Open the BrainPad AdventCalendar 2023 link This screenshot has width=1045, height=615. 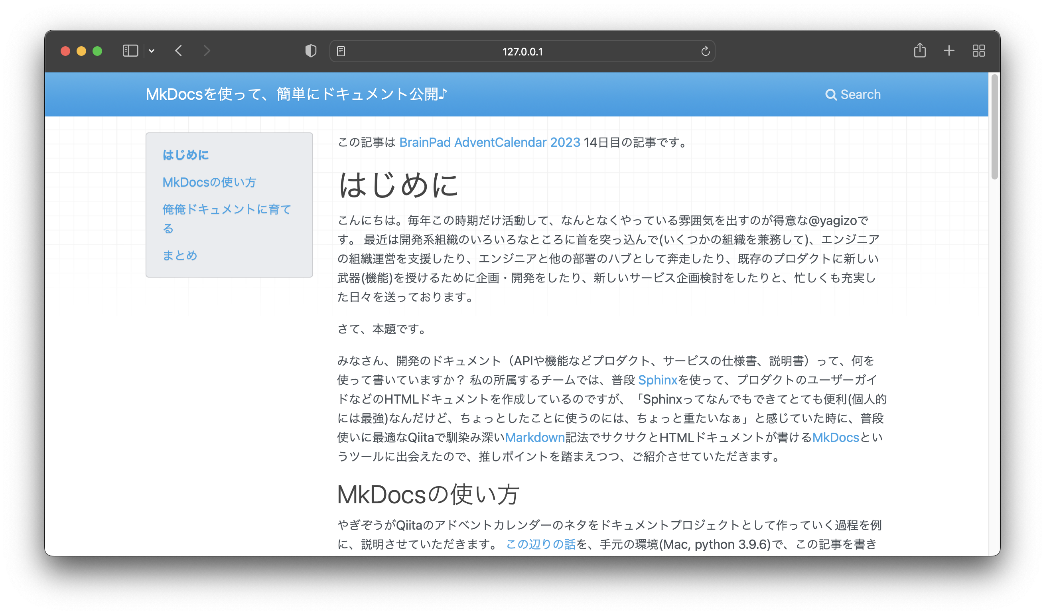489,142
